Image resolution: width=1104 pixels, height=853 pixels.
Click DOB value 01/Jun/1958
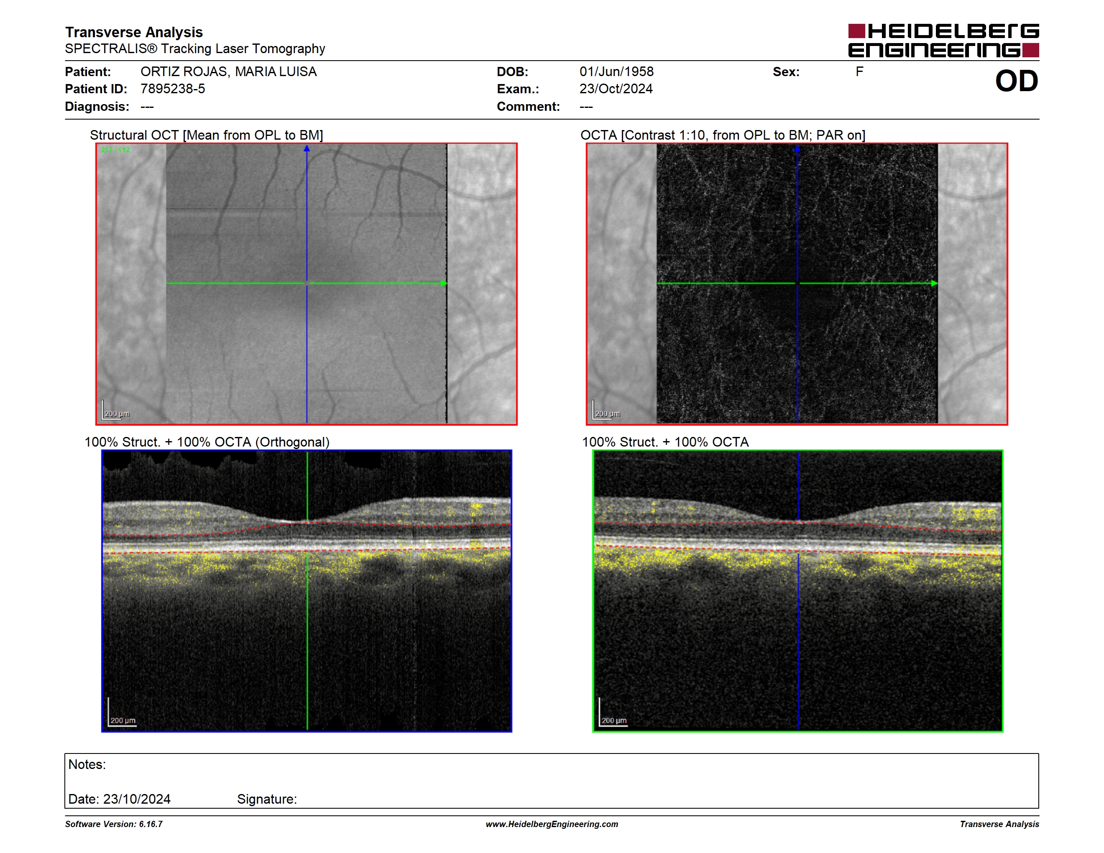(x=616, y=72)
